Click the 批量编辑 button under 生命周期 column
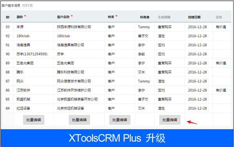This screenshot has width=234, height=147. tap(170, 120)
